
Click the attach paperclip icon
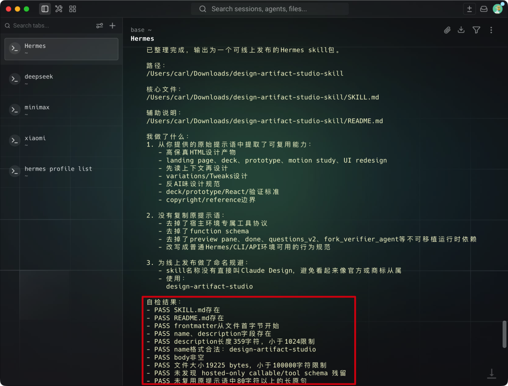[x=447, y=30]
